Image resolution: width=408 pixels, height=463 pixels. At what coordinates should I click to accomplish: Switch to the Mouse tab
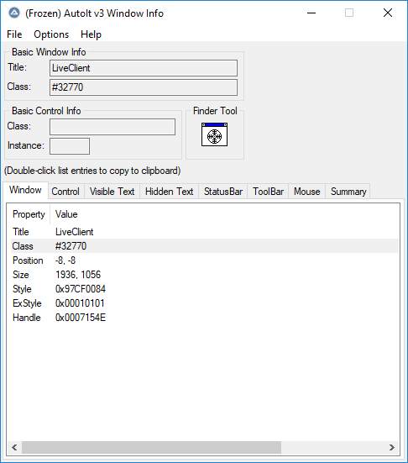tap(306, 192)
